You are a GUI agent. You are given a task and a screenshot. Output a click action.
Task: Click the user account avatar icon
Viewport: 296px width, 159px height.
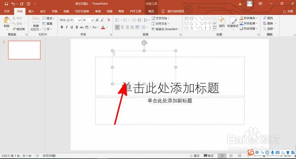[x=249, y=4]
